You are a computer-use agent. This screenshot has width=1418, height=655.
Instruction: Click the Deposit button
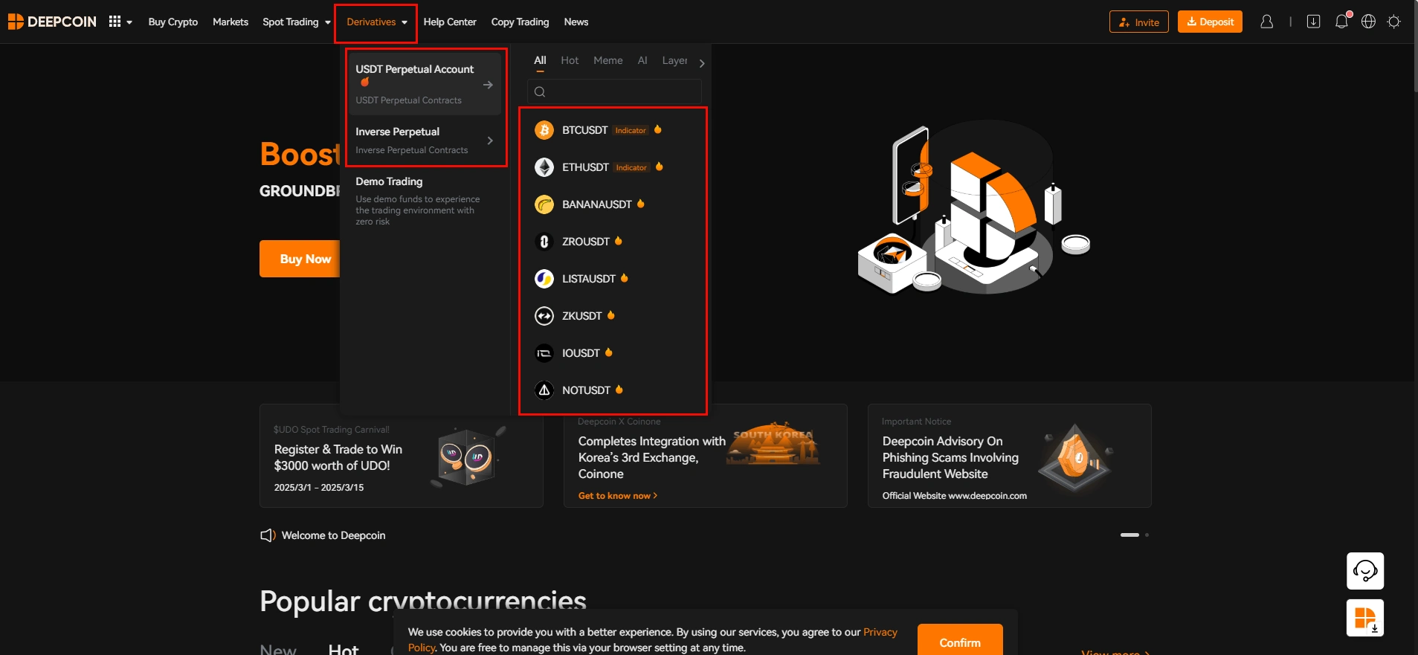click(1210, 22)
